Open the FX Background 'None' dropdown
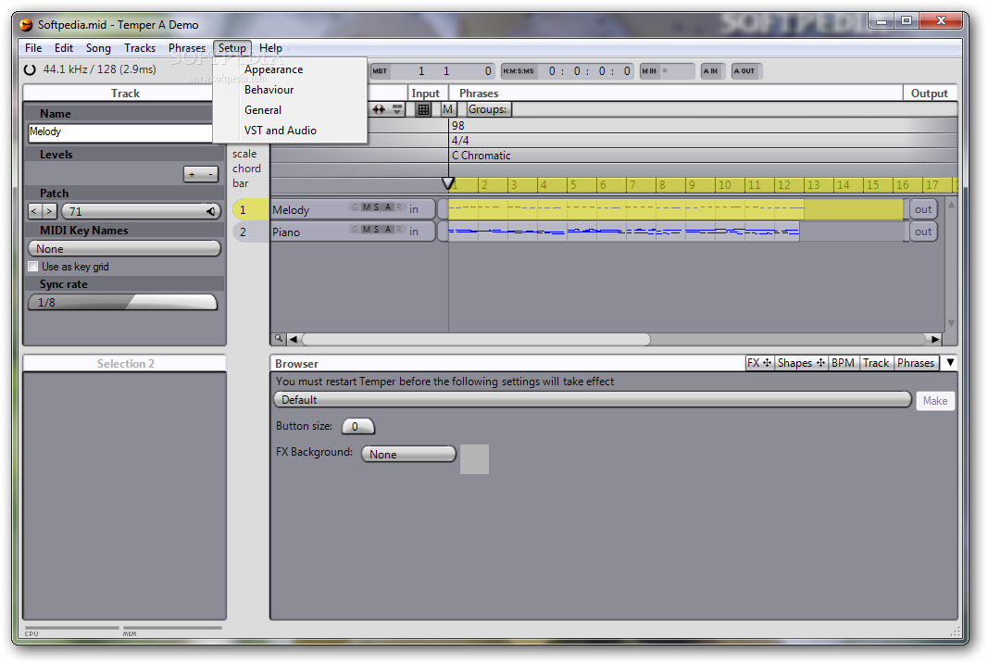Screen dimensions: 988x664 pos(408,454)
